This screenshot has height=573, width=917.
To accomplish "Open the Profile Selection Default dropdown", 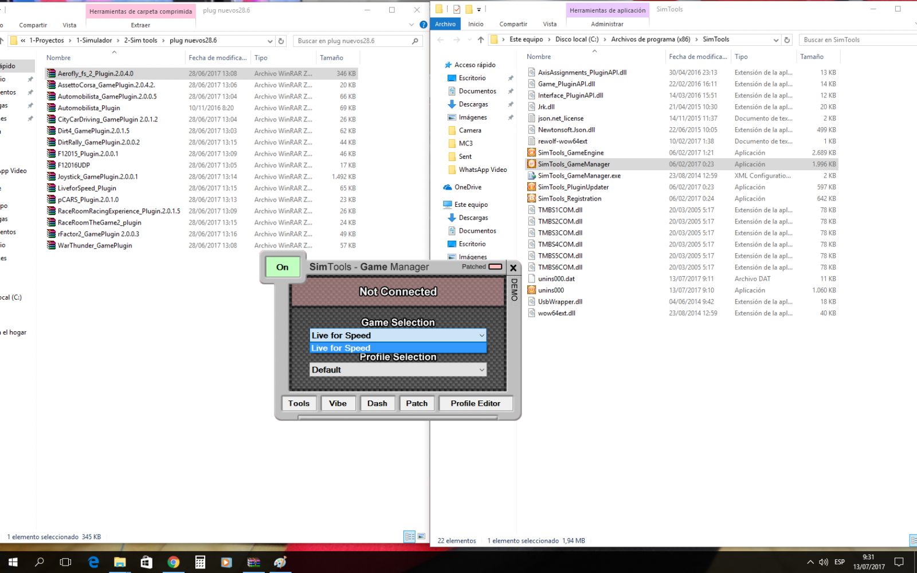I will (398, 370).
